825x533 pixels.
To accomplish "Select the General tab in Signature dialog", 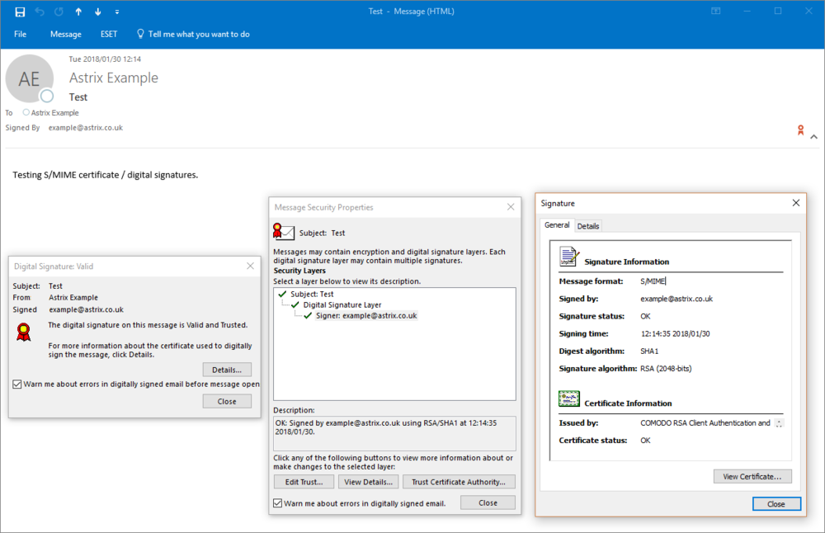I will (x=557, y=225).
